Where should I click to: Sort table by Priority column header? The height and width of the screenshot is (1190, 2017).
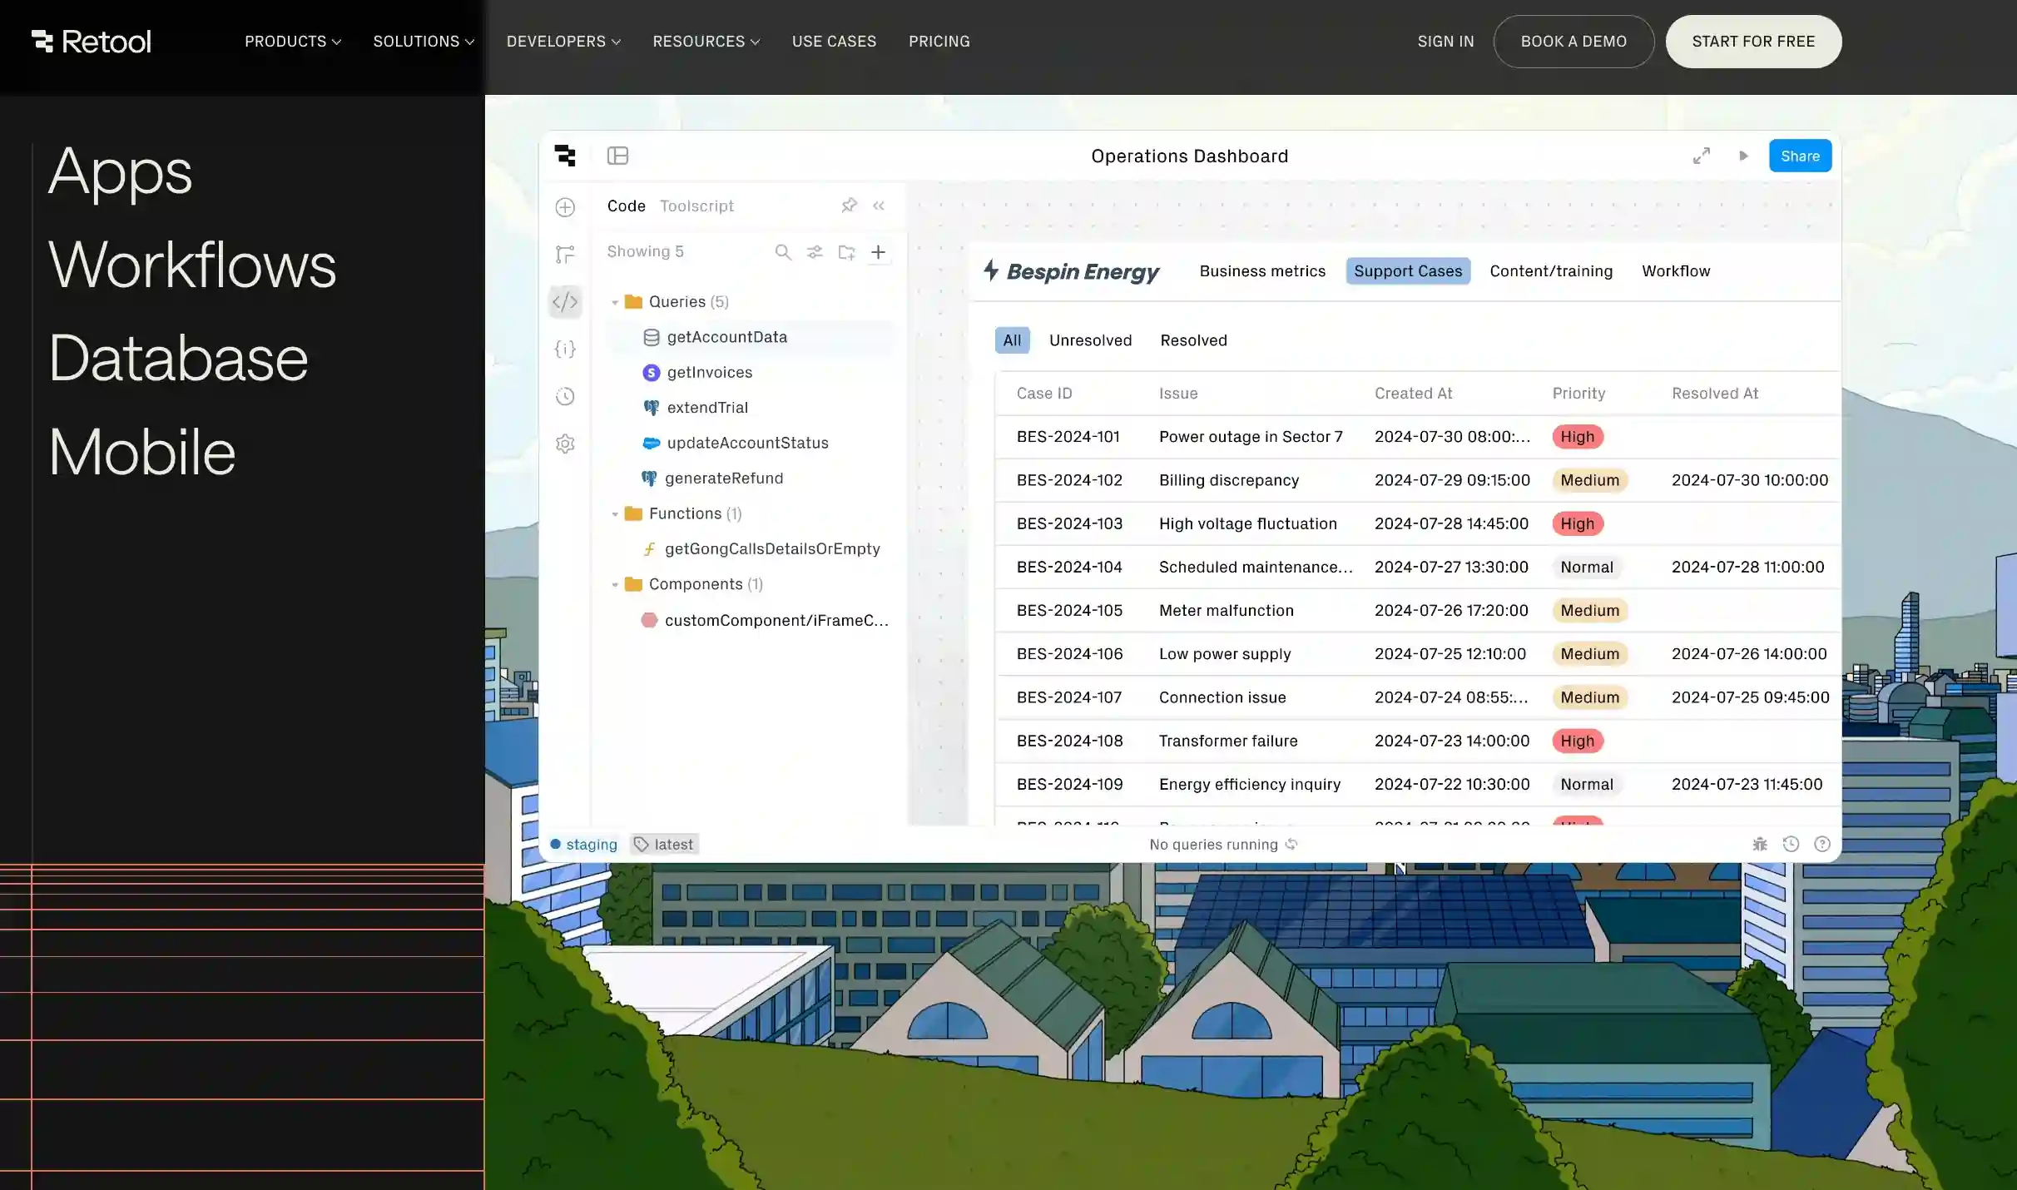point(1578,394)
